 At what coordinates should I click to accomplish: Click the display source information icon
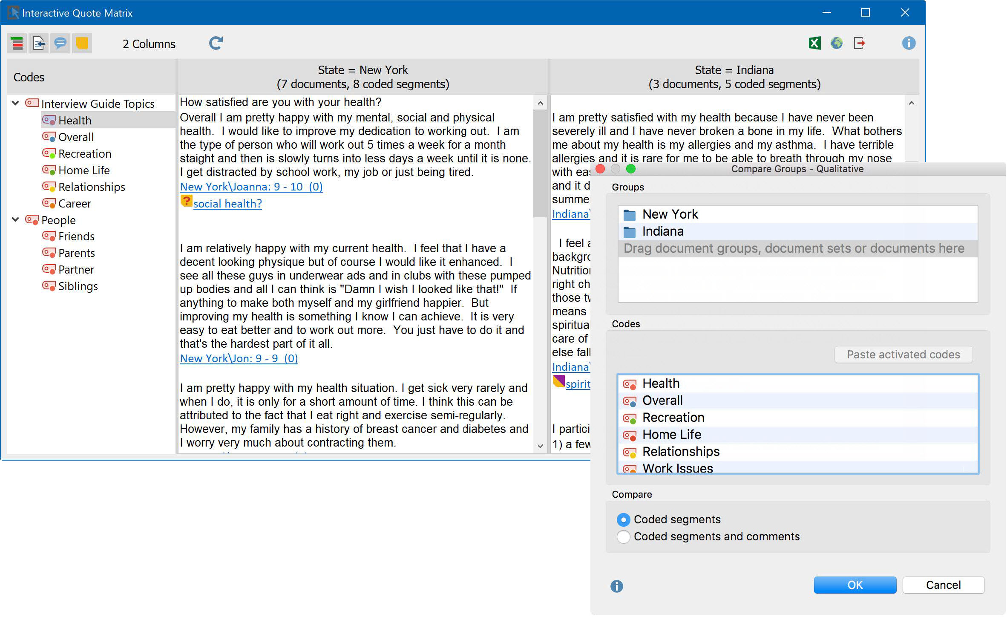coord(39,43)
